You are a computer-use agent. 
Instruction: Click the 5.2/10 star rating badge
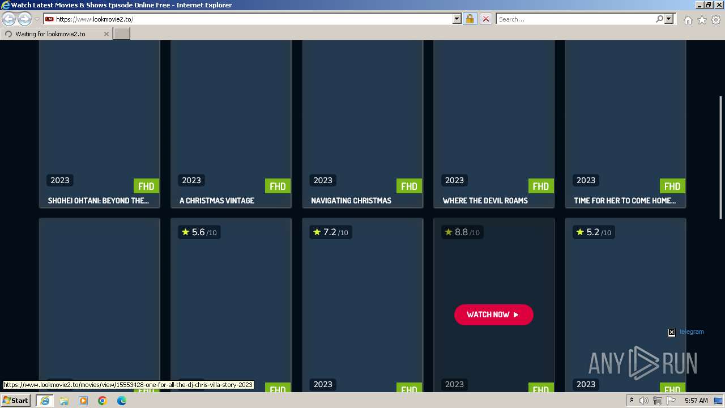coord(593,232)
